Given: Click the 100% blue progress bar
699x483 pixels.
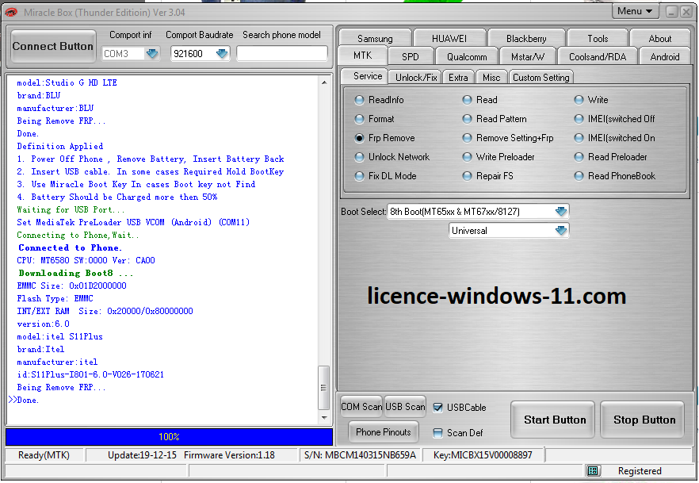Looking at the screenshot, I should 169,437.
